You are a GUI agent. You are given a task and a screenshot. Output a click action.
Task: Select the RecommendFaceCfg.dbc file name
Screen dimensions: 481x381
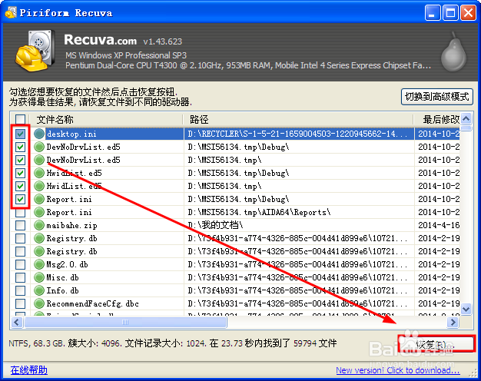[93, 303]
